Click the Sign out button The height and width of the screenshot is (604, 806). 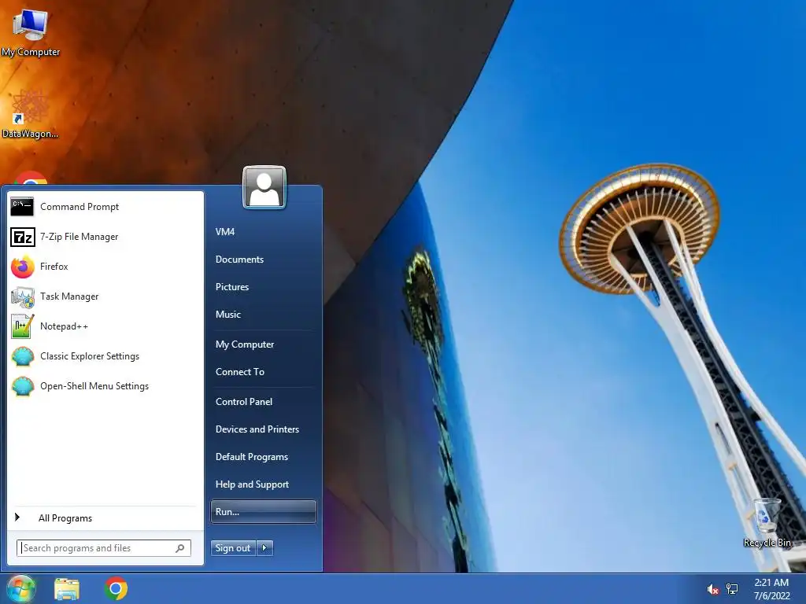(233, 548)
